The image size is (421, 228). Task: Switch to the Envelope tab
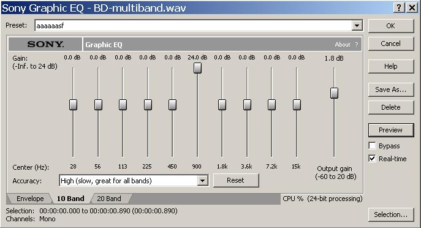pos(30,199)
